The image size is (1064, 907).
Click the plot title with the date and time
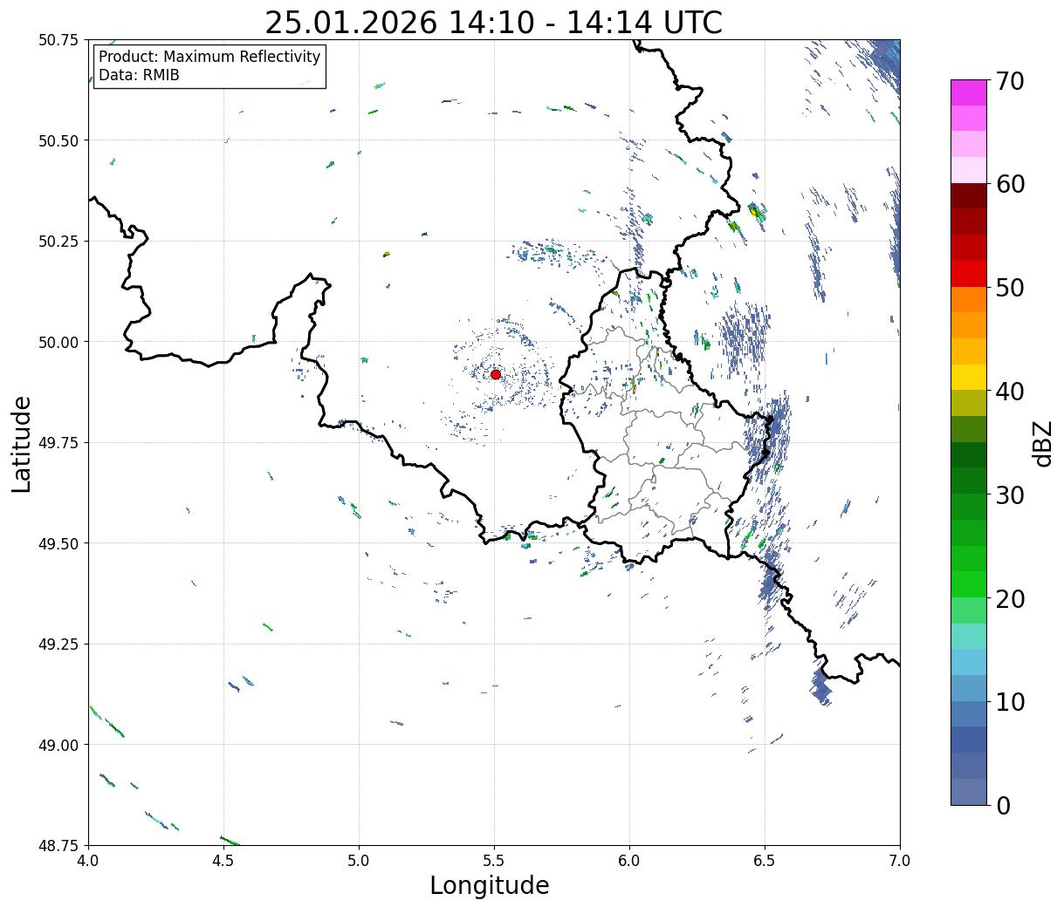click(x=493, y=23)
